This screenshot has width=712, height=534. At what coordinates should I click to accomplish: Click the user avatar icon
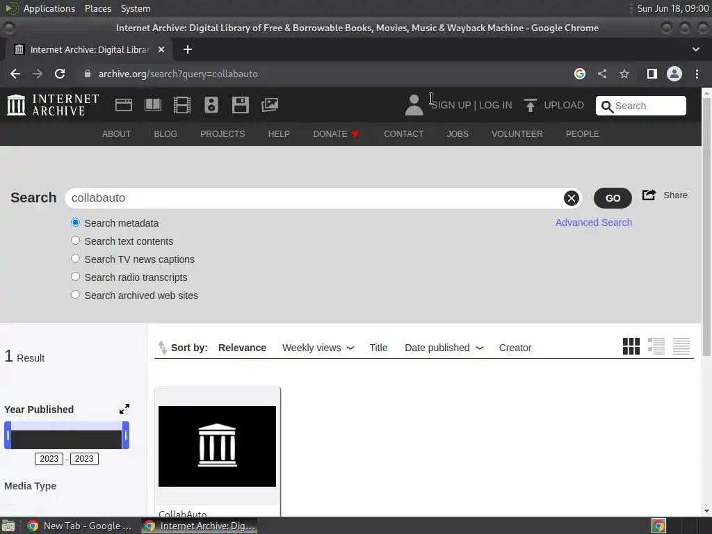[414, 105]
